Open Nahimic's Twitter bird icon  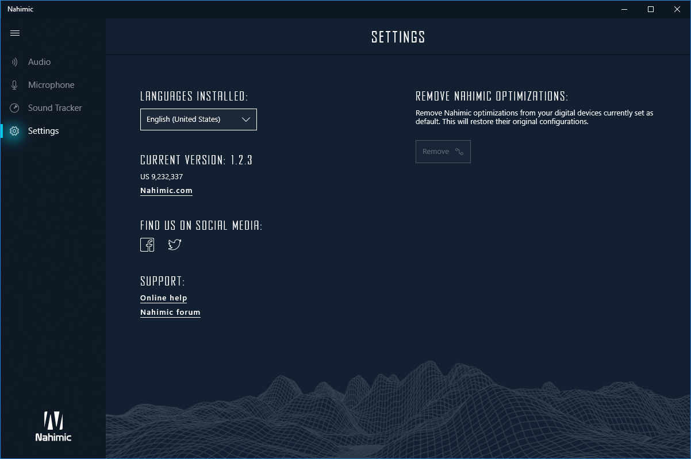[x=174, y=245]
